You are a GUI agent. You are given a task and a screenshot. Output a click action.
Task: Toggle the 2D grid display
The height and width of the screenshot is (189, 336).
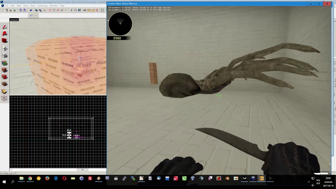click(x=3, y=10)
